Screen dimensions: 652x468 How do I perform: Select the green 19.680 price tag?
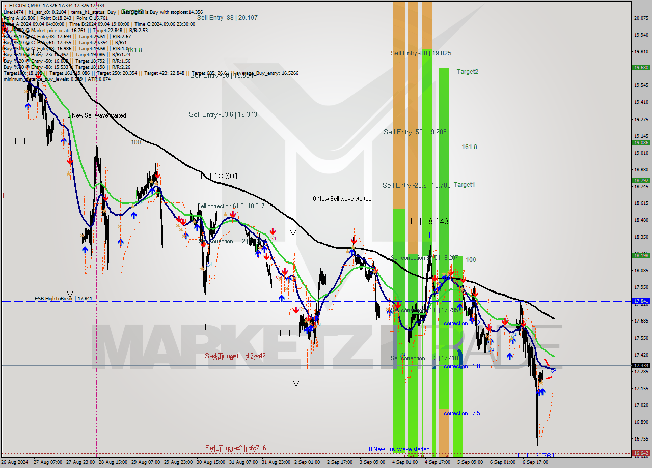[x=641, y=67]
